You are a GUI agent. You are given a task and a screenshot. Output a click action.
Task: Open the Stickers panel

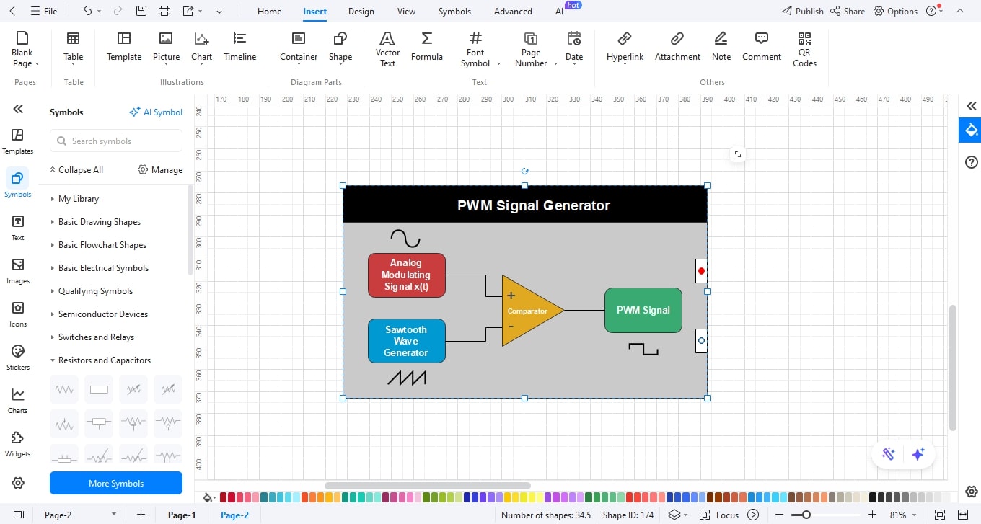17,355
